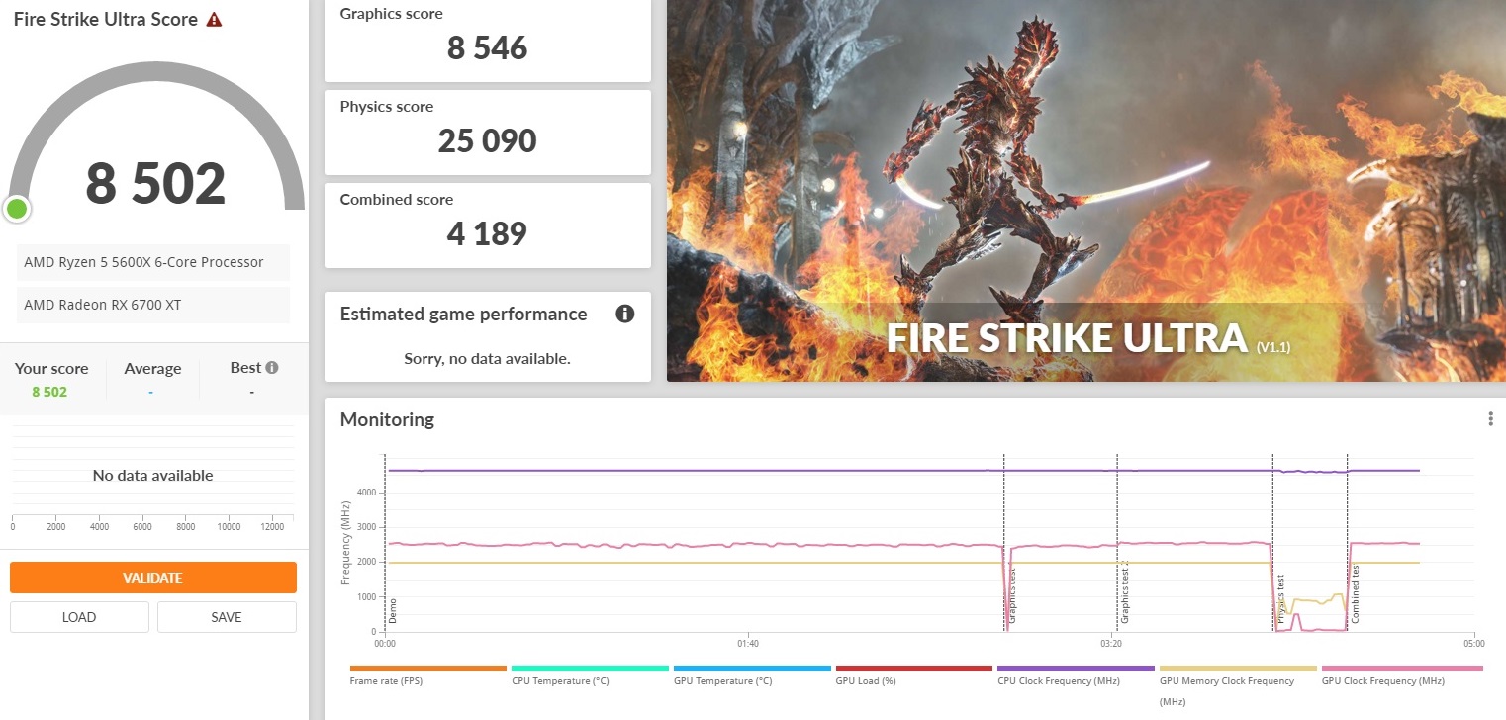
Task: Click the 01:40 time label on chart axis
Action: point(747,643)
